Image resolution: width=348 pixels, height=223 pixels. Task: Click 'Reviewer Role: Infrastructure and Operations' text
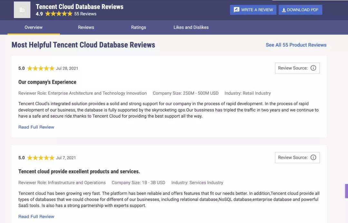(62, 182)
